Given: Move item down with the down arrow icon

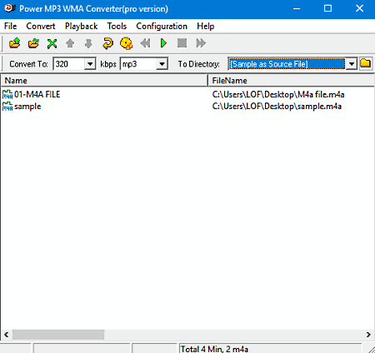Looking at the screenshot, I should point(88,43).
